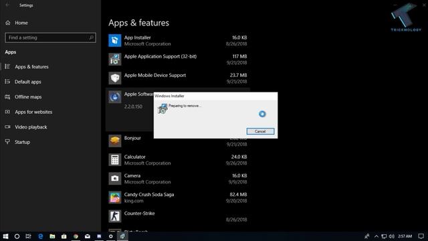Open Video playback settings page
Viewport: 428px width, 241px height.
click(31, 127)
